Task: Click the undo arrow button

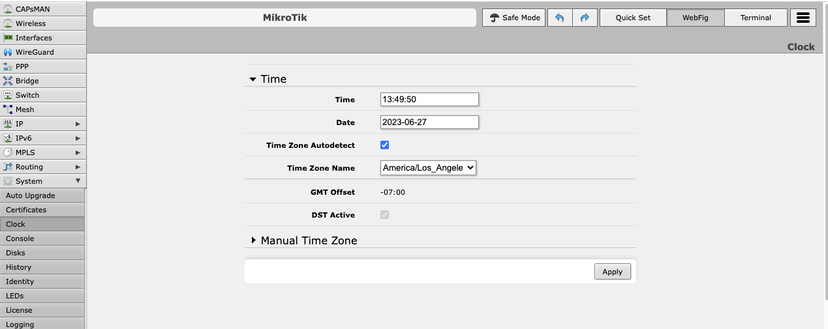Action: click(x=560, y=18)
